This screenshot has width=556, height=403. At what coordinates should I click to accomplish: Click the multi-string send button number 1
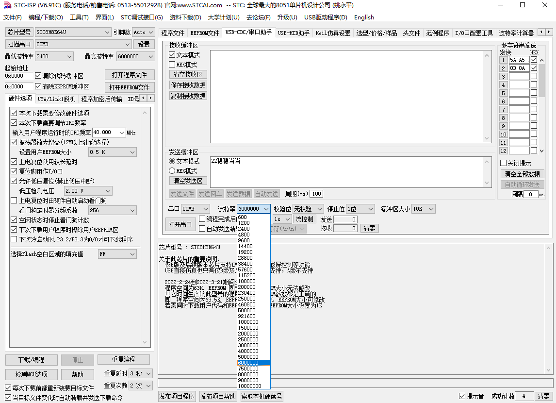503,60
